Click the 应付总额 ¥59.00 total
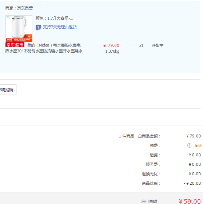The image size is (203, 204). 190,201
